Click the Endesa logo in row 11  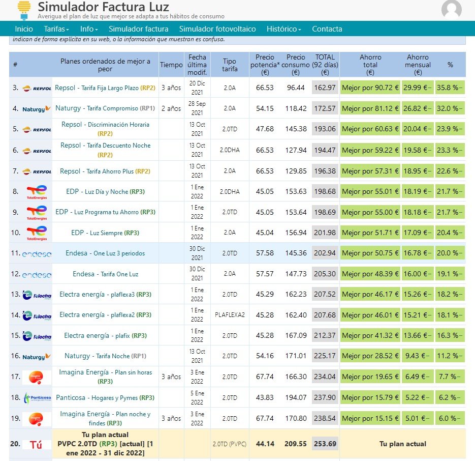pos(37,253)
